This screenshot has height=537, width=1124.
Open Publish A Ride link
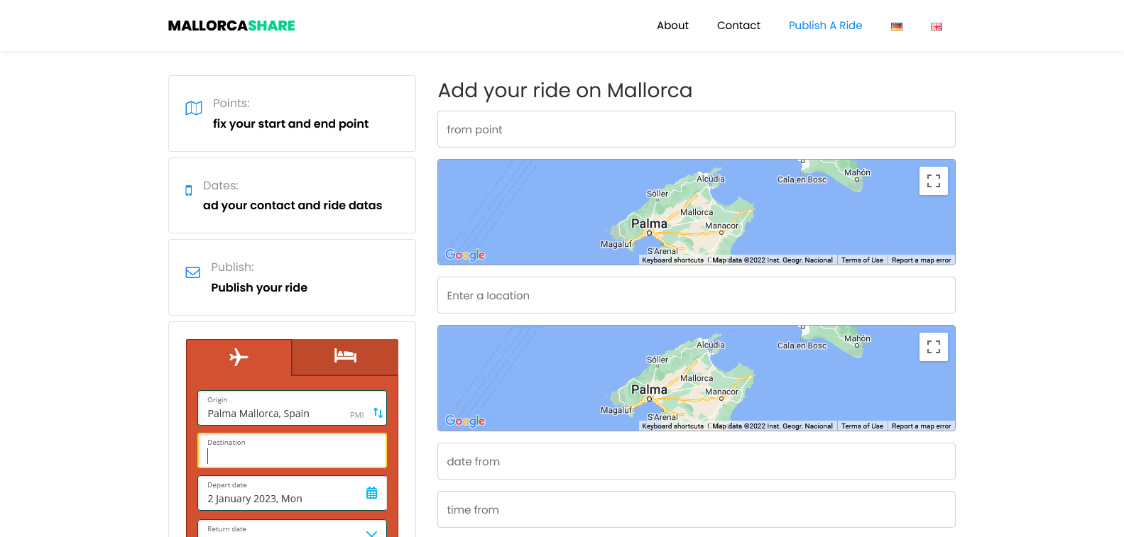[825, 26]
